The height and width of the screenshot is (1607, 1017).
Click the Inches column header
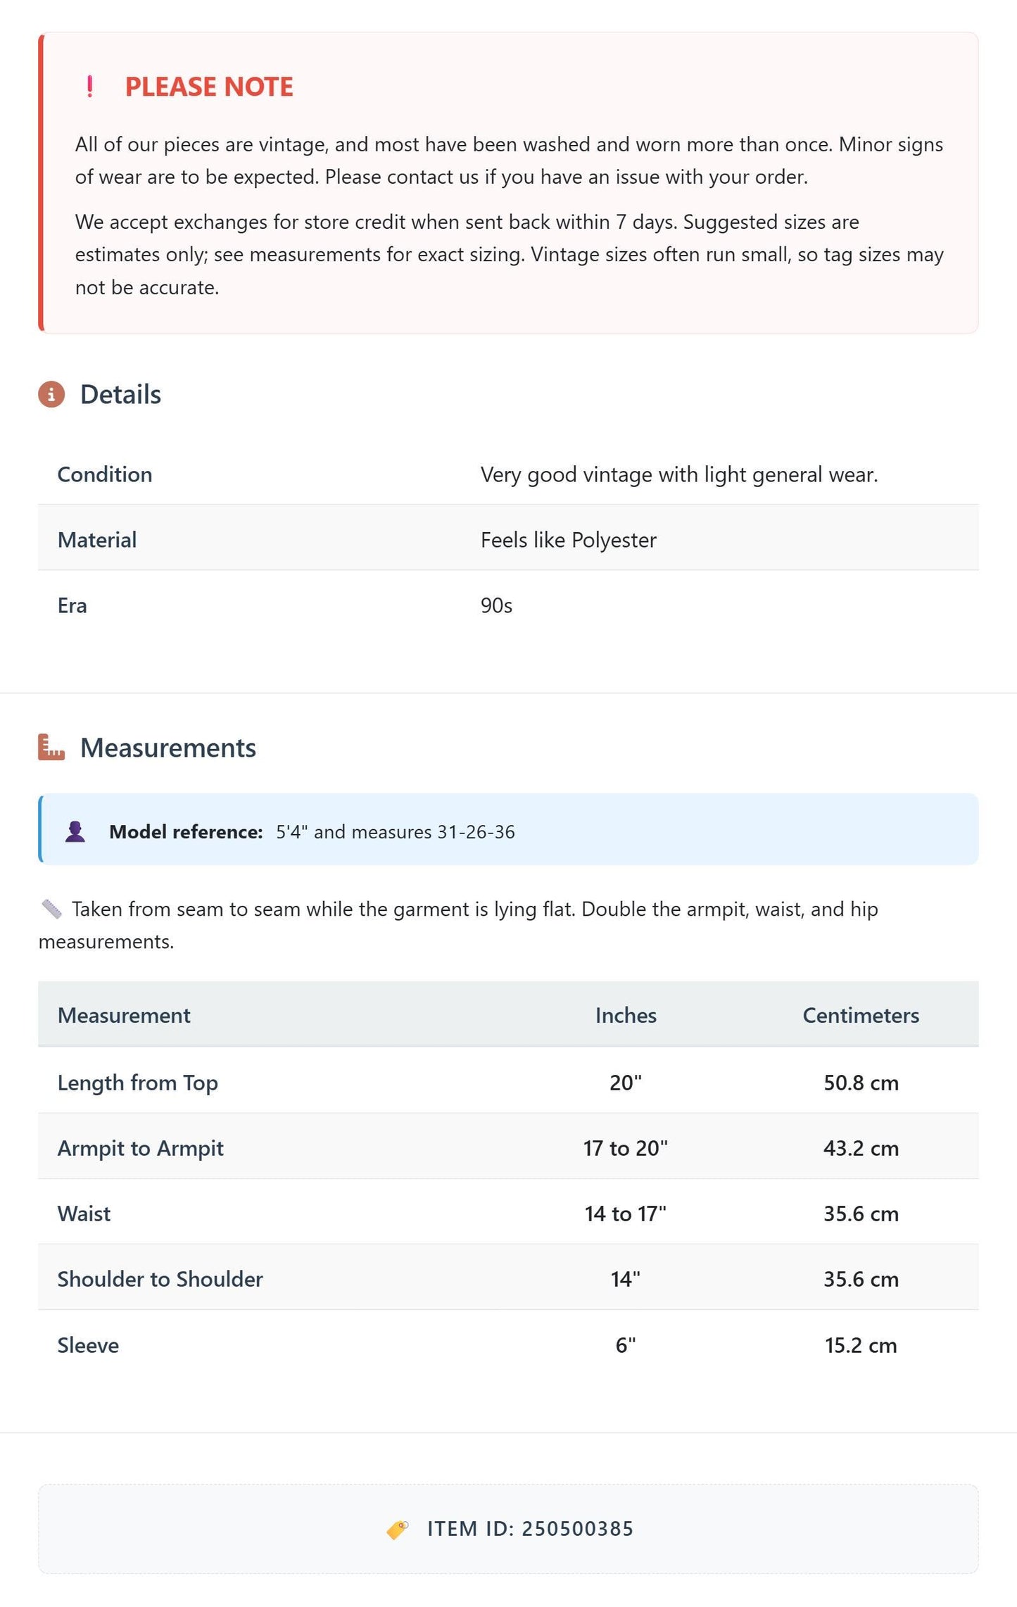(x=626, y=1015)
